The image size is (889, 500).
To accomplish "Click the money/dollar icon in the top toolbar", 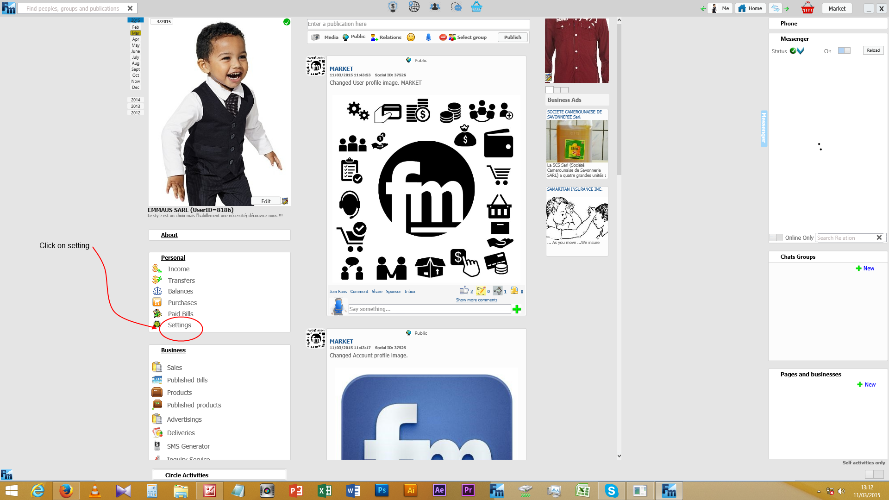I will (x=393, y=7).
